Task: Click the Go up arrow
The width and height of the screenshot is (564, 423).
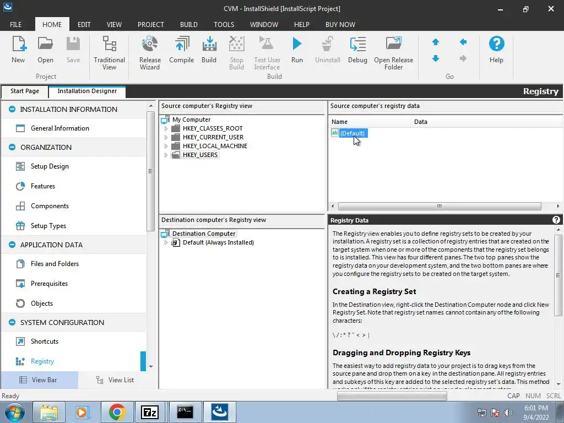Action: click(436, 42)
